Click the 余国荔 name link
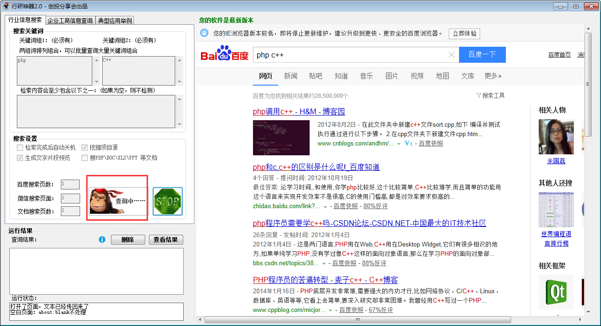This screenshot has height=326, width=601. pyautogui.click(x=556, y=161)
